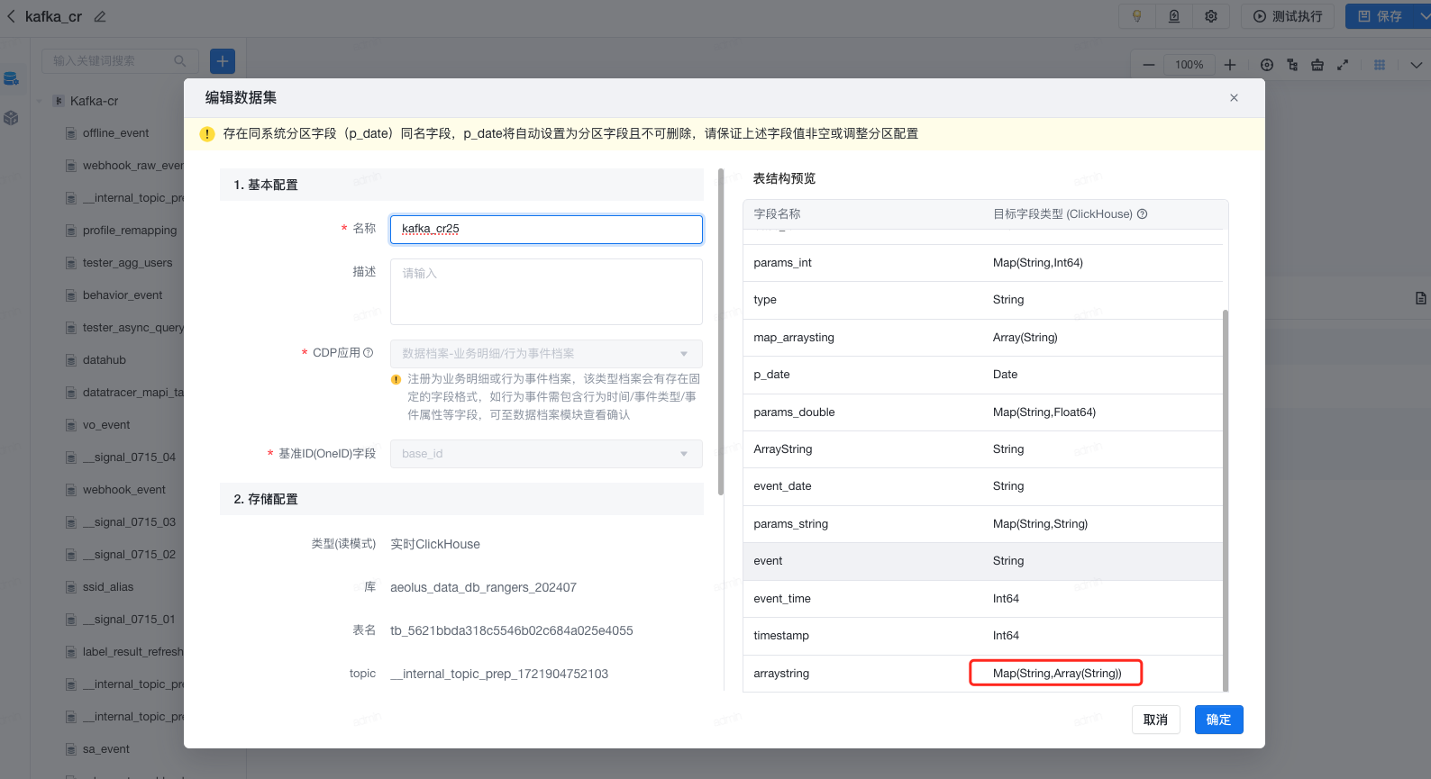Toggle fullscreen with expand arrows icon
1431x779 pixels.
pyautogui.click(x=1343, y=65)
